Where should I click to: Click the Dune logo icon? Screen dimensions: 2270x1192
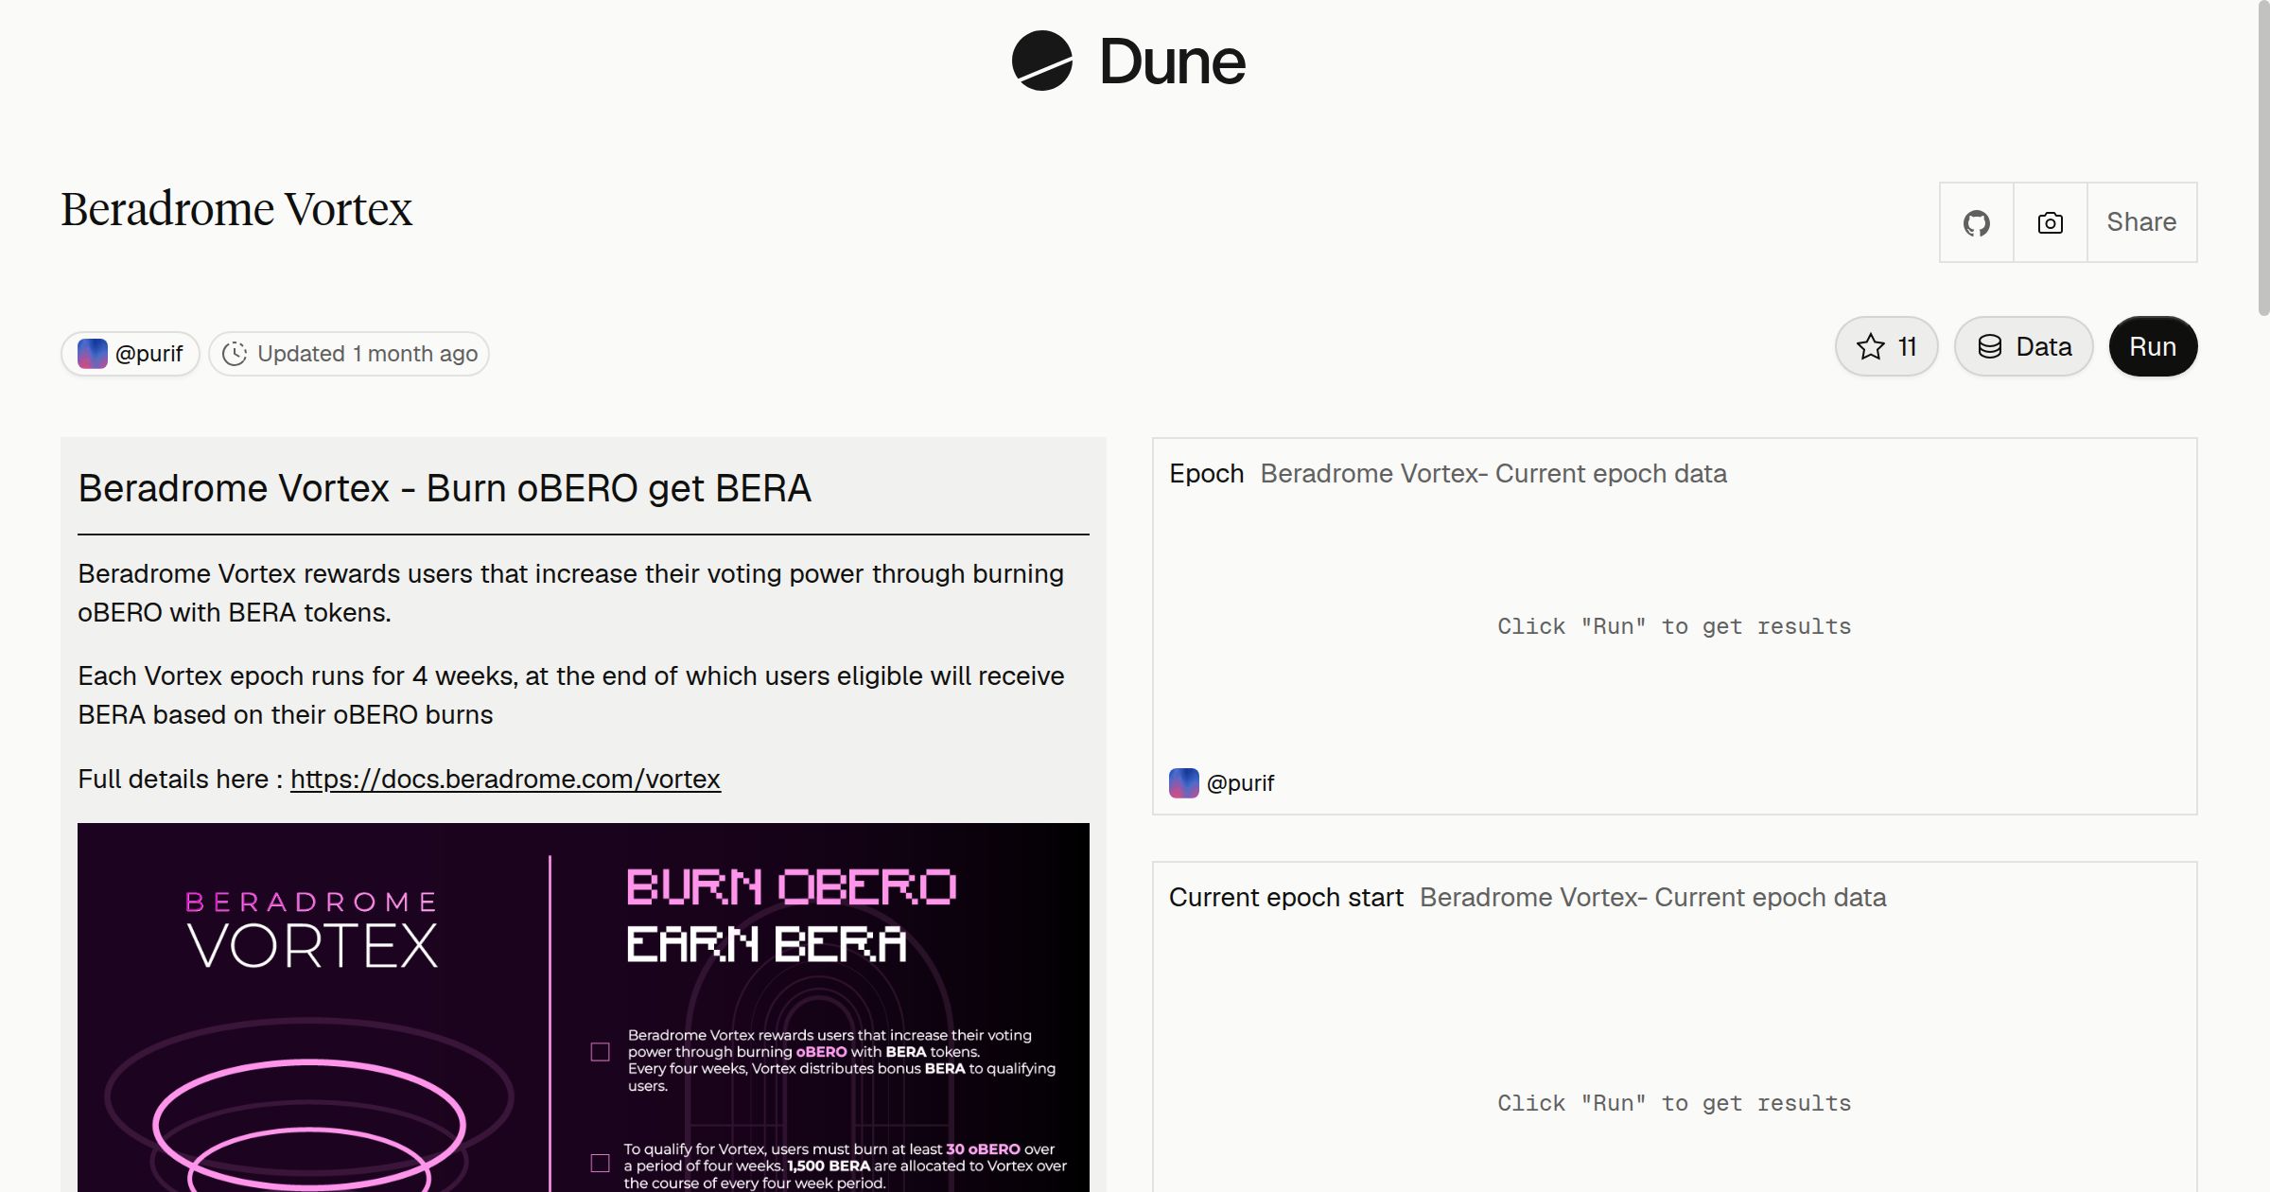[x=1041, y=61]
